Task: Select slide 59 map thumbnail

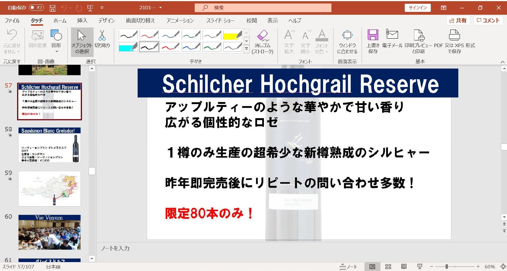Action: (x=50, y=189)
